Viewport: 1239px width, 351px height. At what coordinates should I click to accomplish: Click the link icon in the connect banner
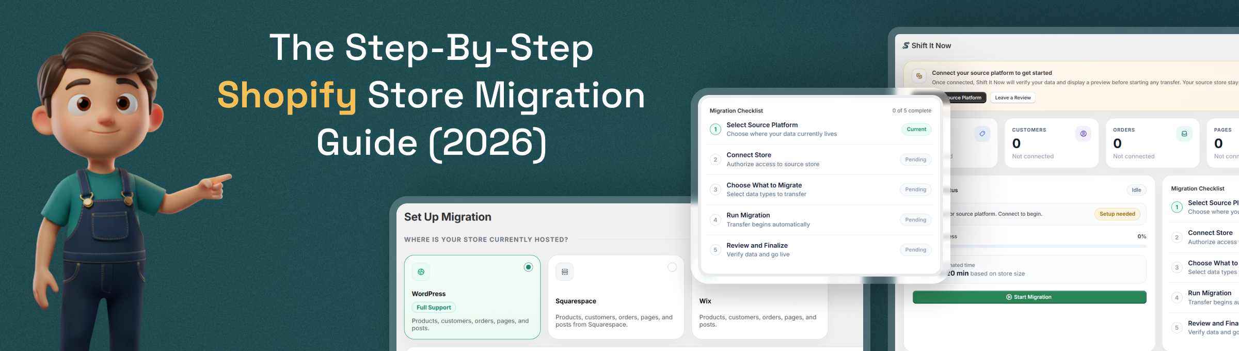click(x=919, y=76)
